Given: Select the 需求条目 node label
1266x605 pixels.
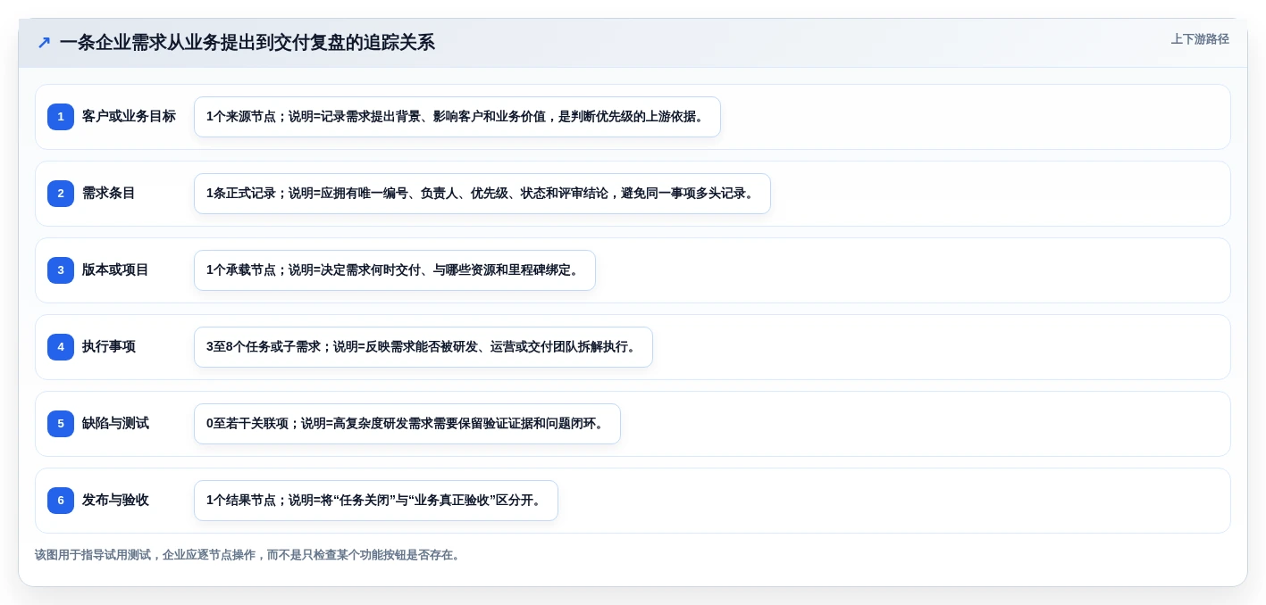Looking at the screenshot, I should [109, 194].
